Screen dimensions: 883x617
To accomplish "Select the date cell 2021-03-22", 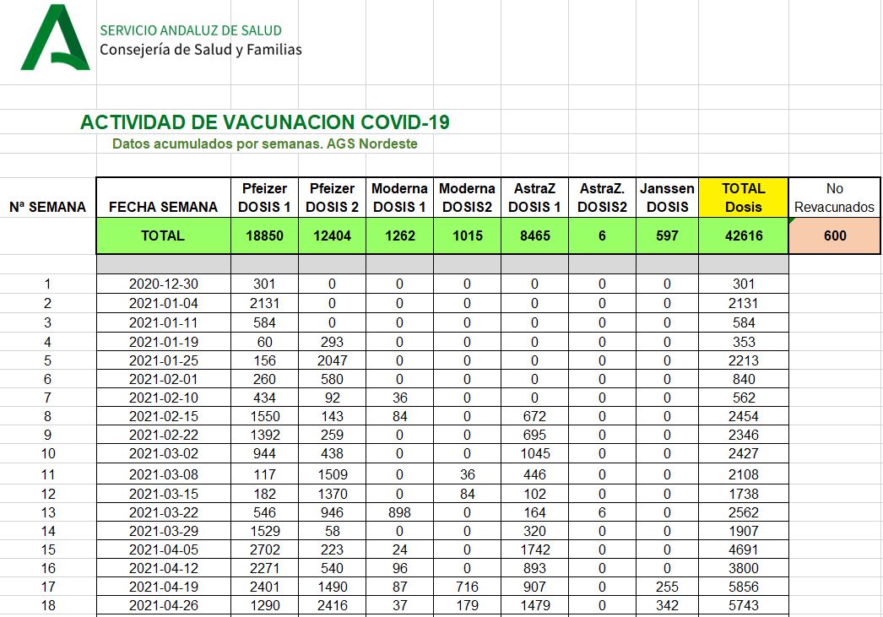I will pyautogui.click(x=163, y=513).
